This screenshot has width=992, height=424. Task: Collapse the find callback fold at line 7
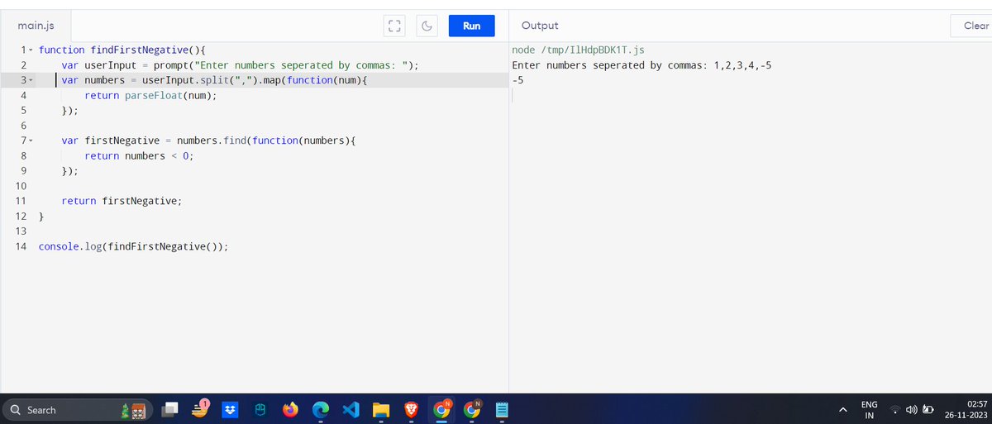click(31, 141)
